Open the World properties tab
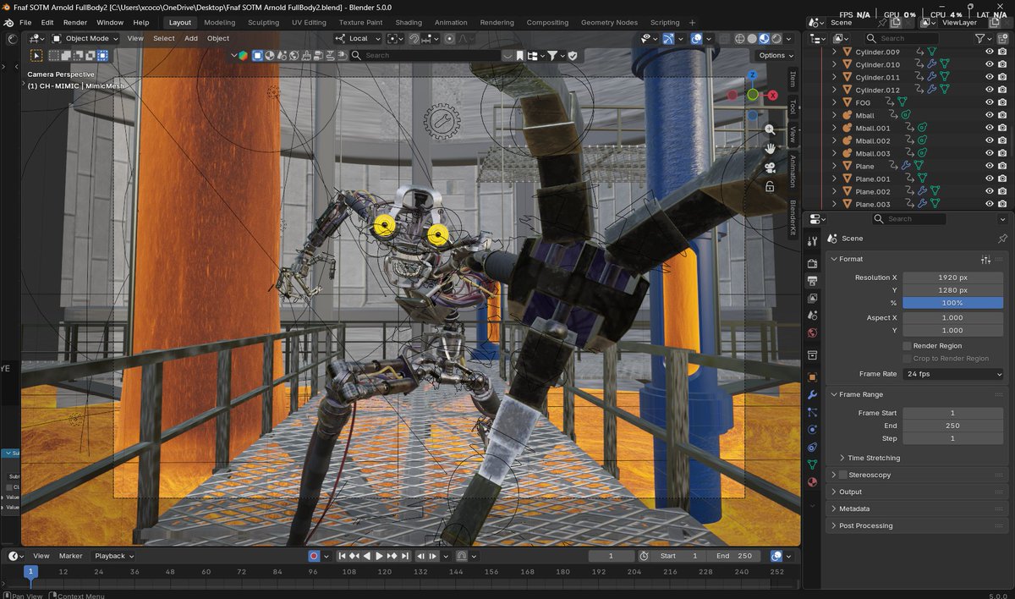The height and width of the screenshot is (599, 1015). click(x=813, y=332)
